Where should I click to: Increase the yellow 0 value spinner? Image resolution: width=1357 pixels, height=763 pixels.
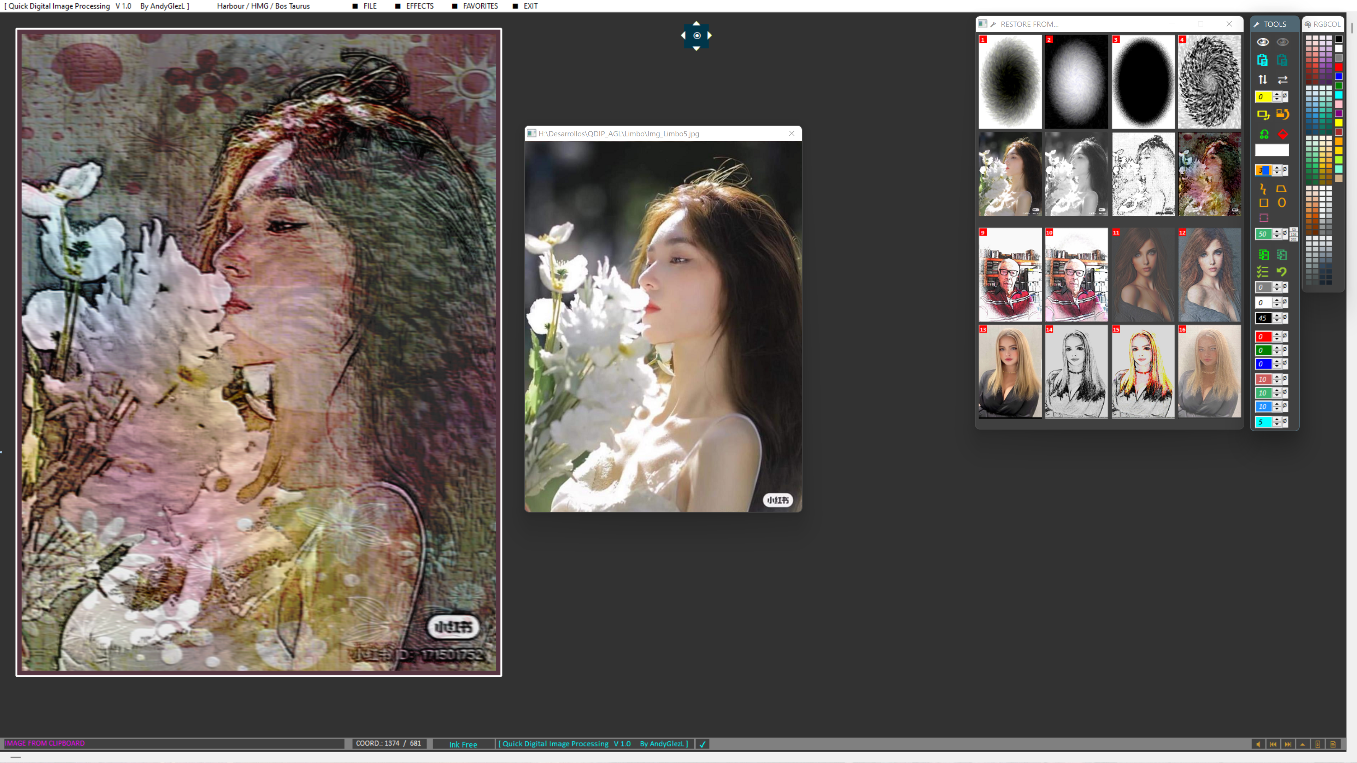click(x=1277, y=94)
